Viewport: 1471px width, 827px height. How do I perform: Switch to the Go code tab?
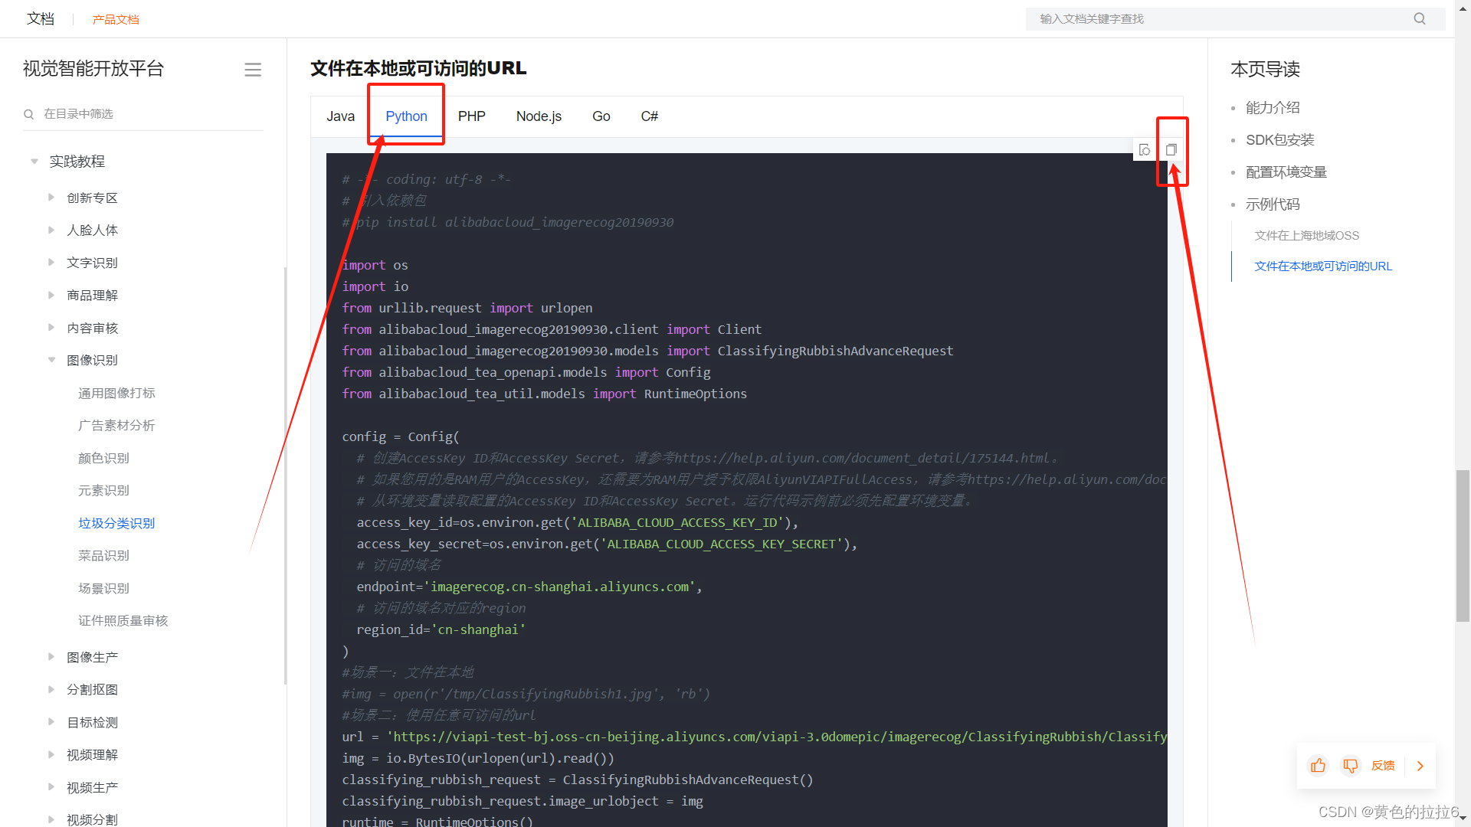coord(601,116)
